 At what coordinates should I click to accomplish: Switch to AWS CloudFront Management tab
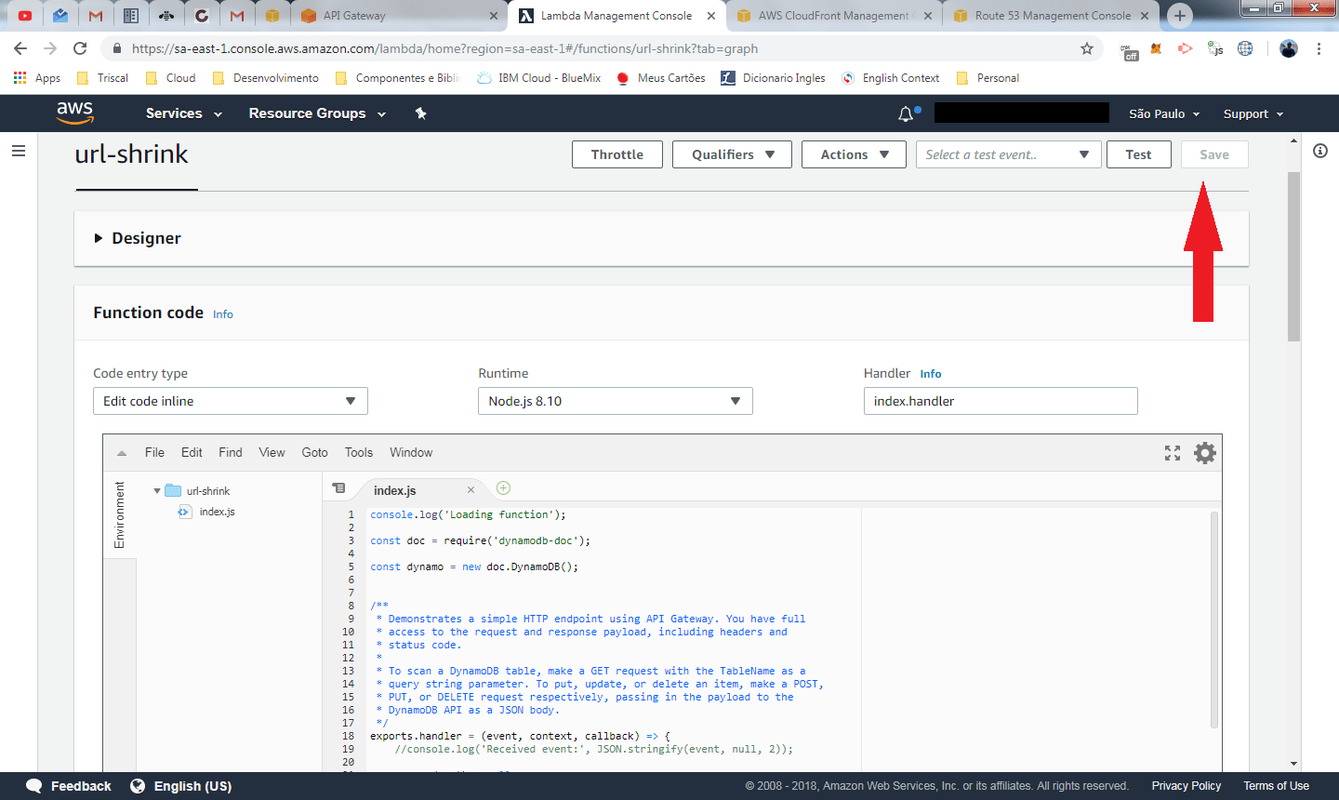833,16
